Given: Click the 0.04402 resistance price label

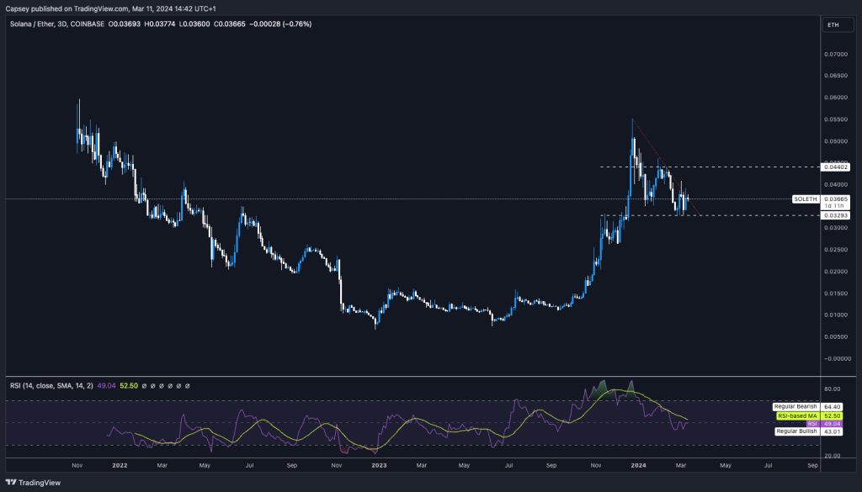Looking at the screenshot, I should coord(836,167).
